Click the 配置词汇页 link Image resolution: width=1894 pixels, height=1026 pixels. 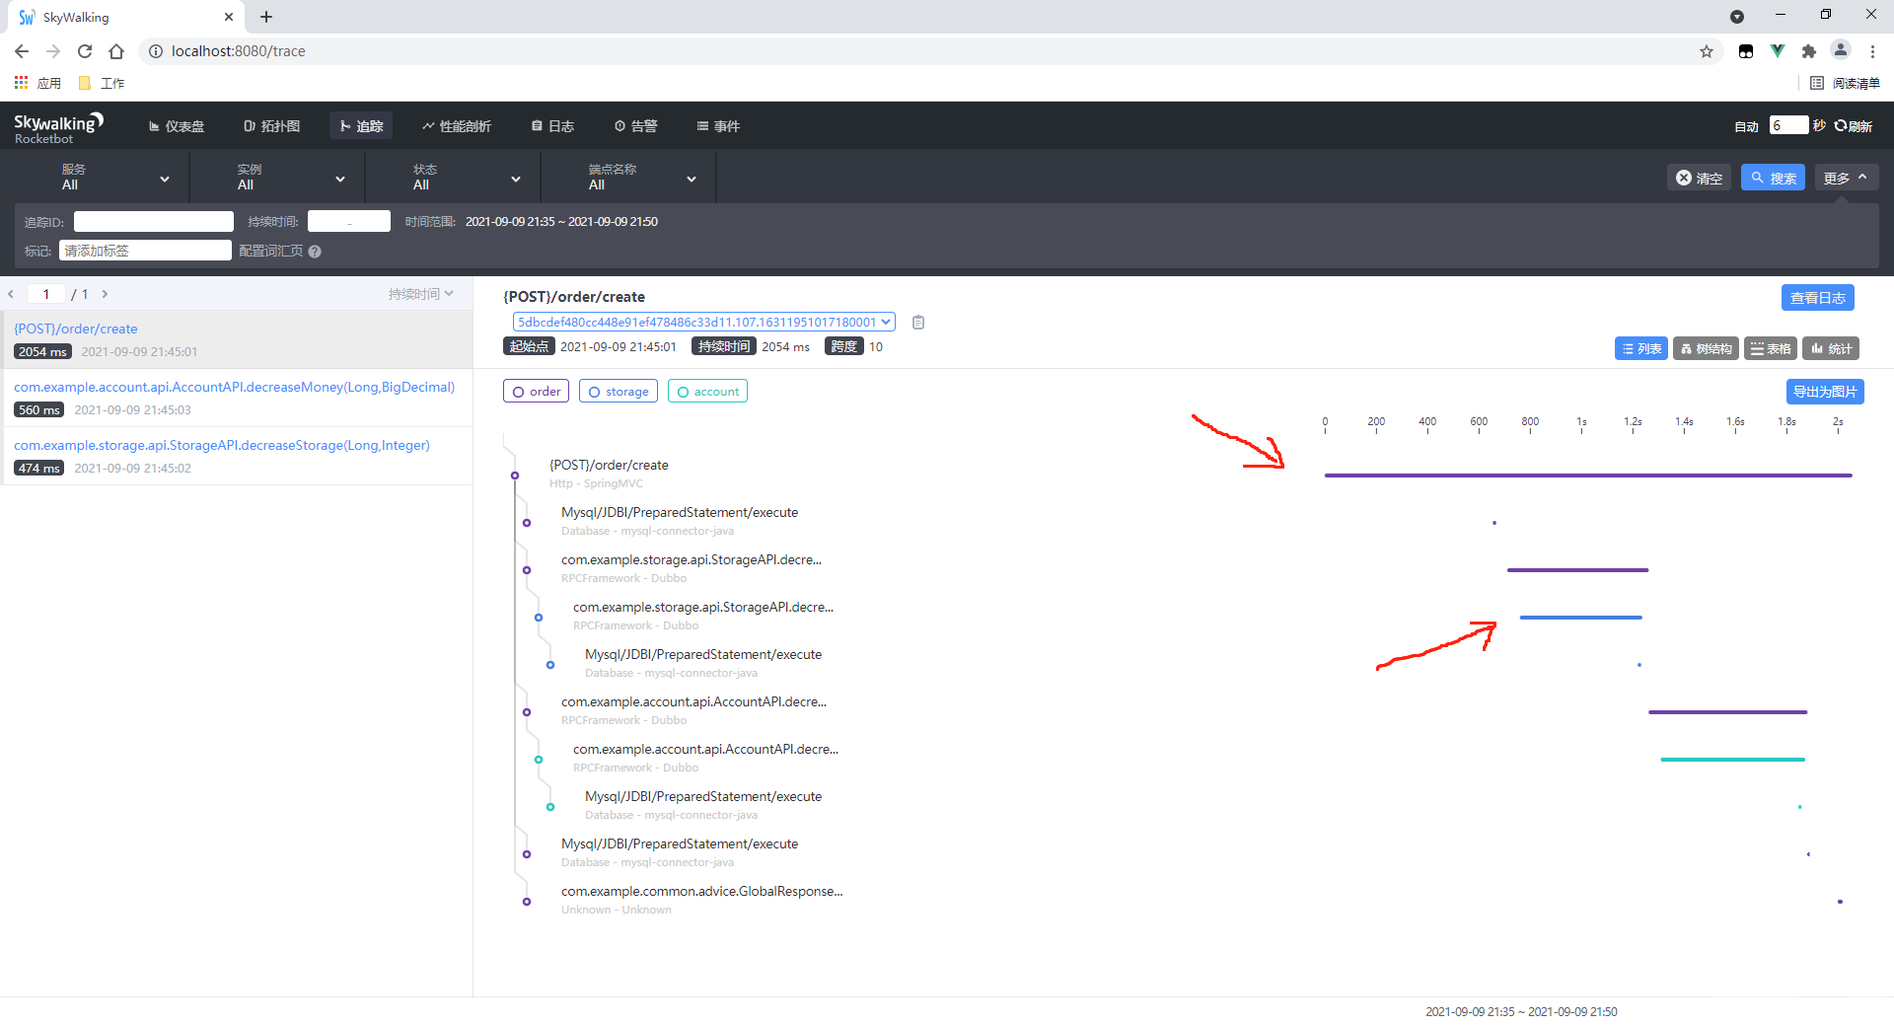[x=271, y=252]
